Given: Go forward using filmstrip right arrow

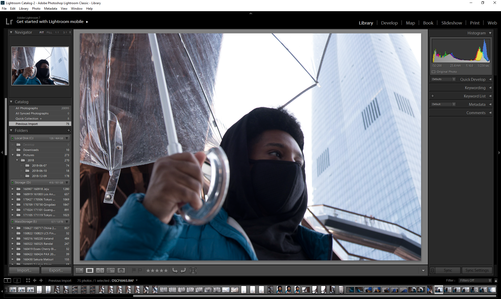Looking at the screenshot, I should click(x=41, y=280).
